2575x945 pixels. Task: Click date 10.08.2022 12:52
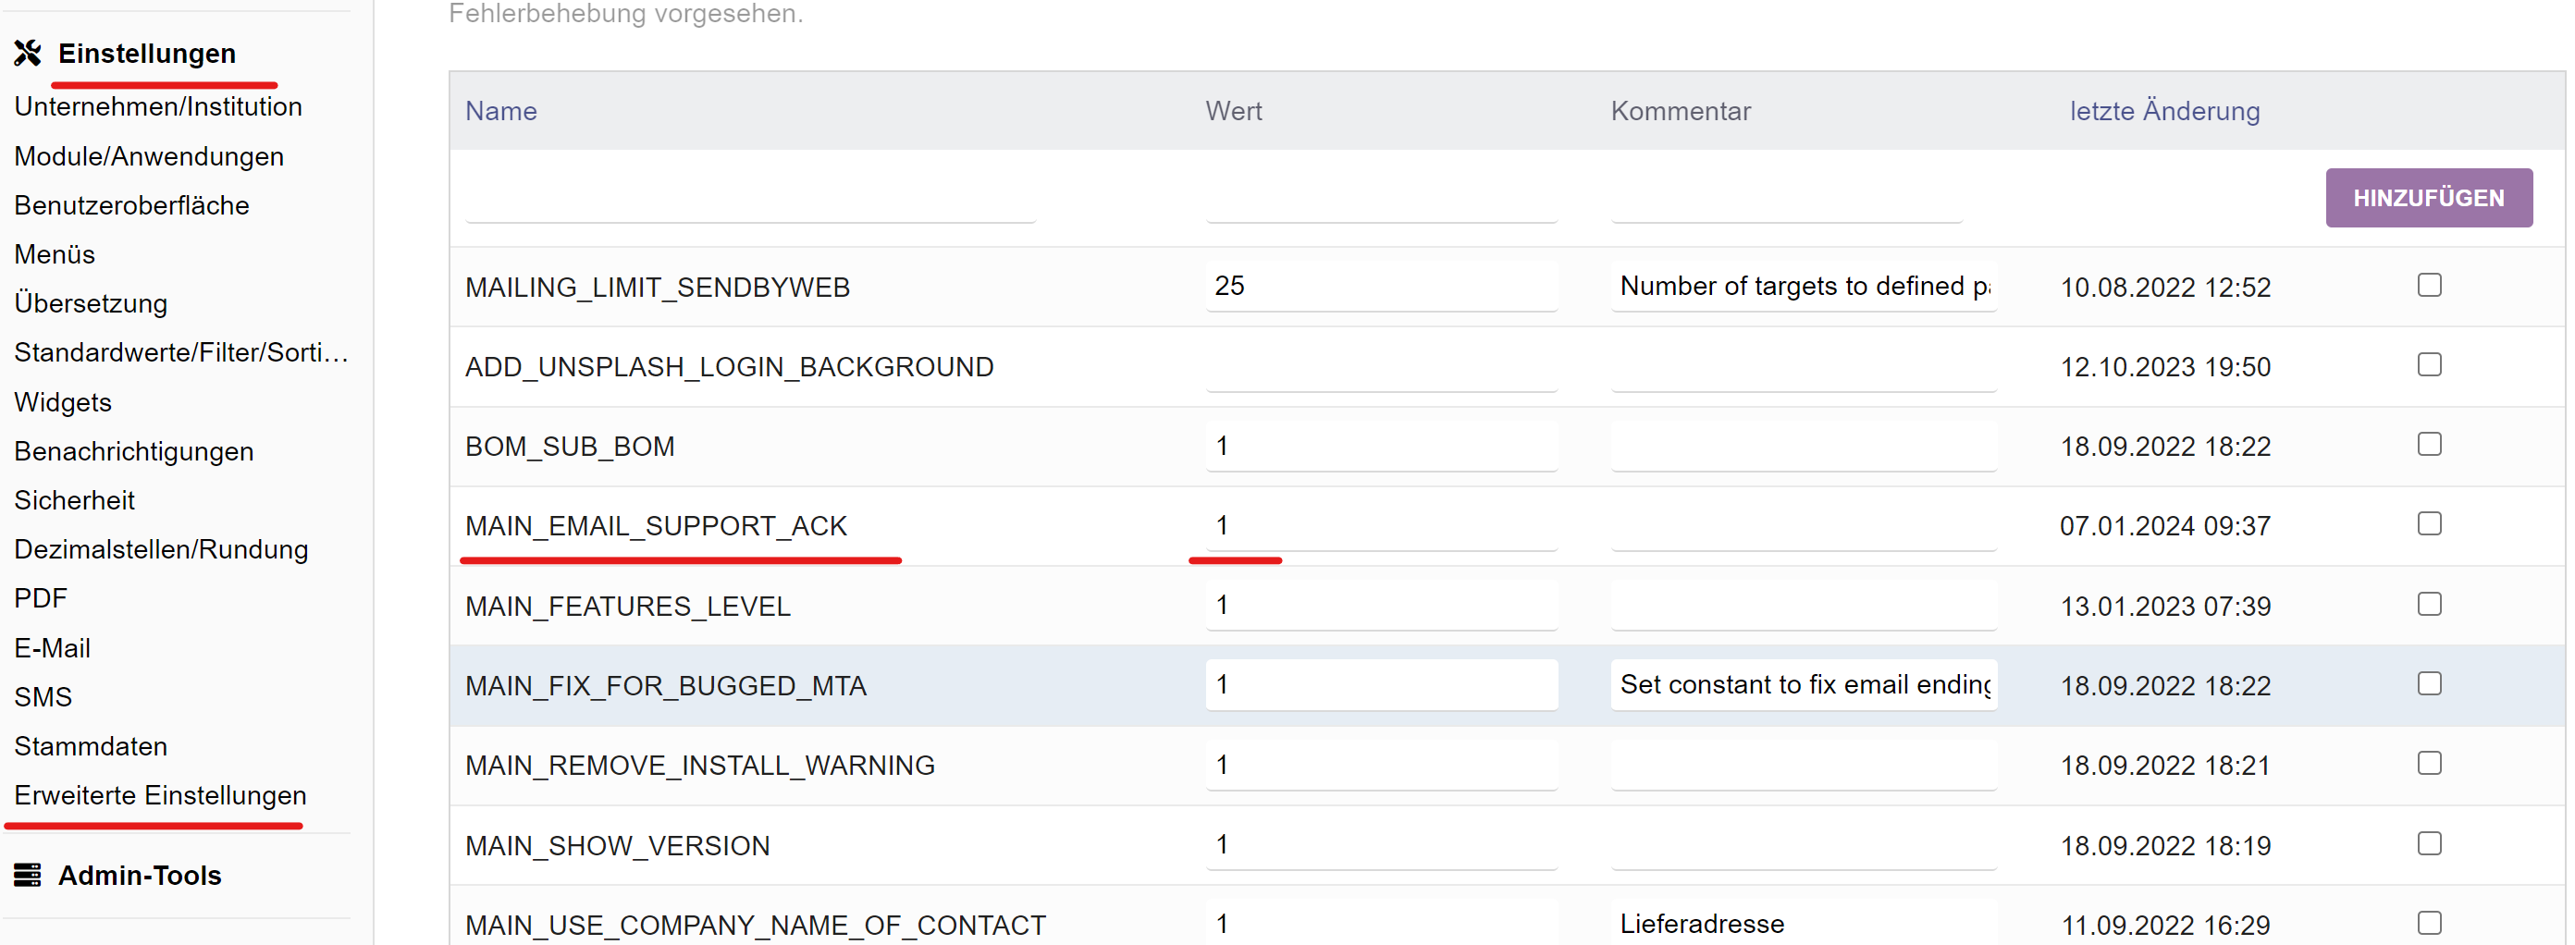tap(2164, 288)
